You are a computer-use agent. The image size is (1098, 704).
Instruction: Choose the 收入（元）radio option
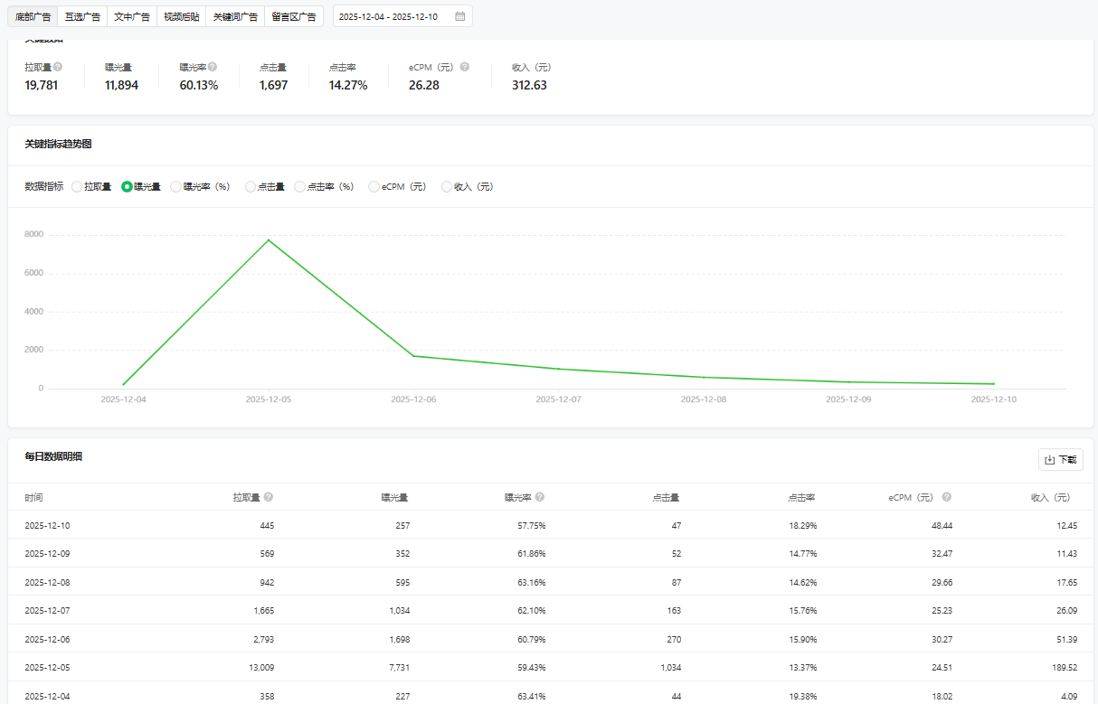447,187
